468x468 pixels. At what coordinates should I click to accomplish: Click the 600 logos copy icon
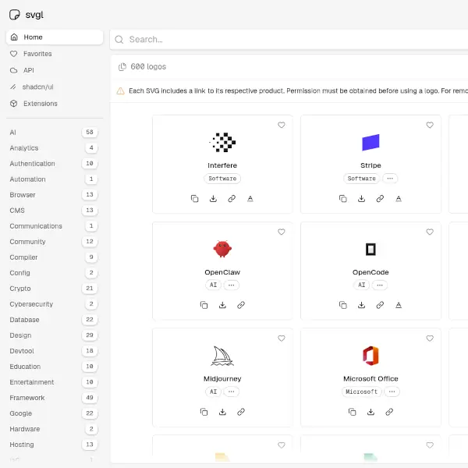click(x=122, y=67)
